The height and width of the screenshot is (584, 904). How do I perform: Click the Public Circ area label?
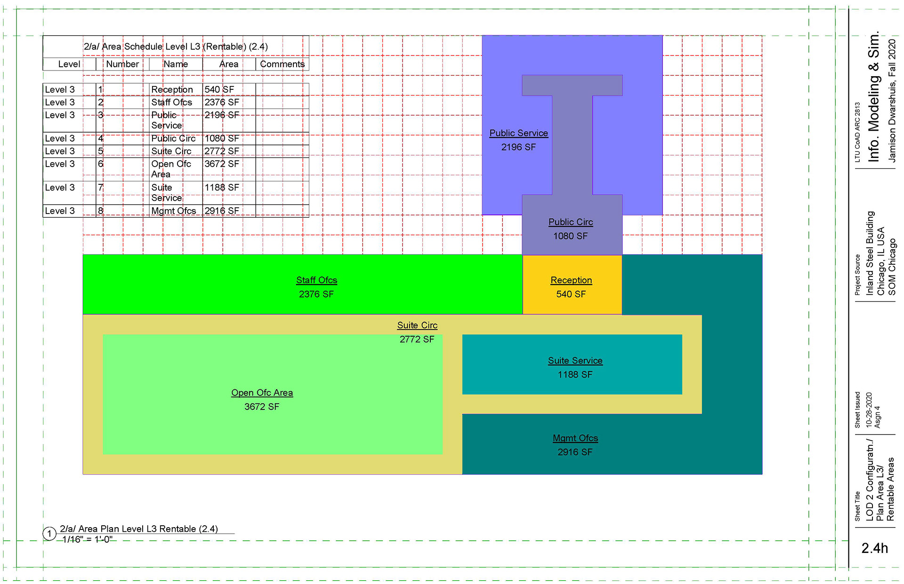[570, 222]
